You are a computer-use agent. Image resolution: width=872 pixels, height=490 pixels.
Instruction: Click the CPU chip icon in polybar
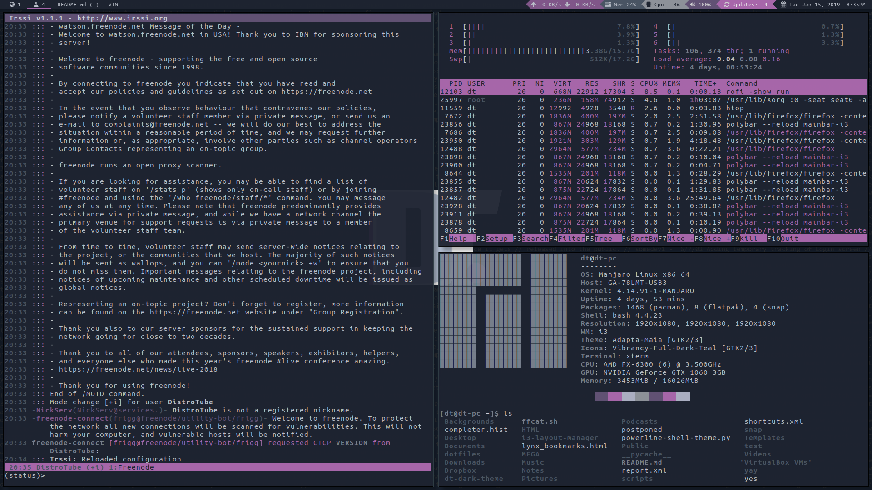(x=647, y=5)
